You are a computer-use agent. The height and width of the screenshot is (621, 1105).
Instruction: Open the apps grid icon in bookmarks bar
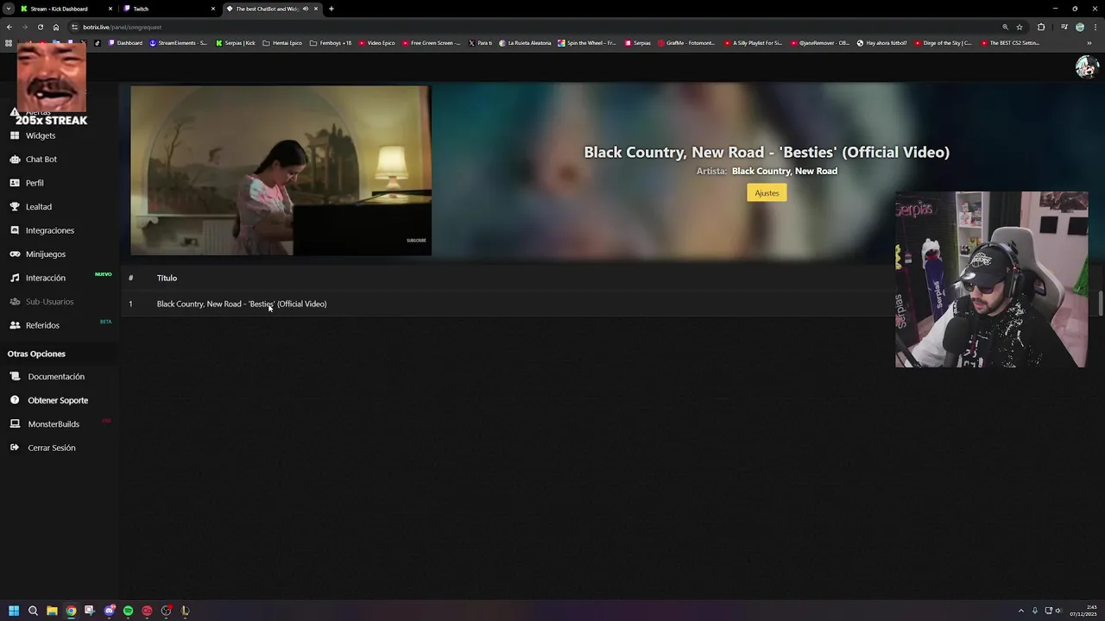point(9,43)
